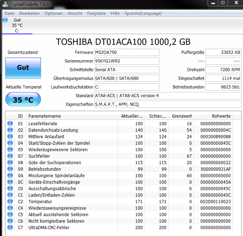Click the Temperatur parameter name

pyautogui.click(x=40, y=201)
